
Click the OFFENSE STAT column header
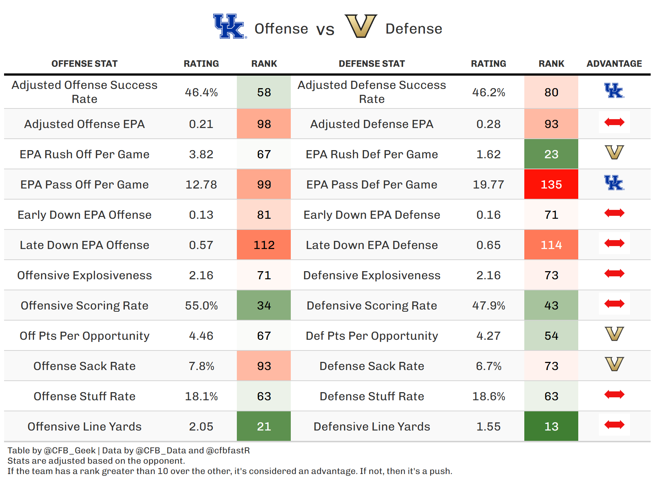click(x=84, y=64)
